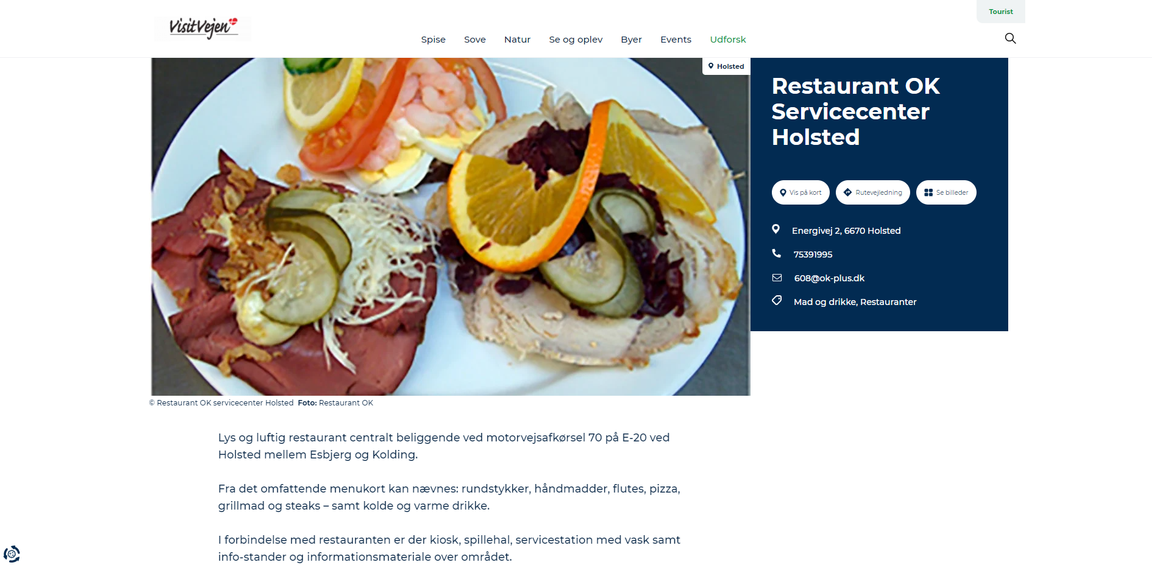Image resolution: width=1152 pixels, height=565 pixels.
Task: Open the search magnifier icon
Action: pyautogui.click(x=1010, y=38)
